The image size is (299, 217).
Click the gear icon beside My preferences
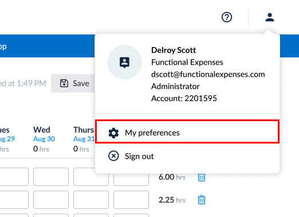coord(113,133)
